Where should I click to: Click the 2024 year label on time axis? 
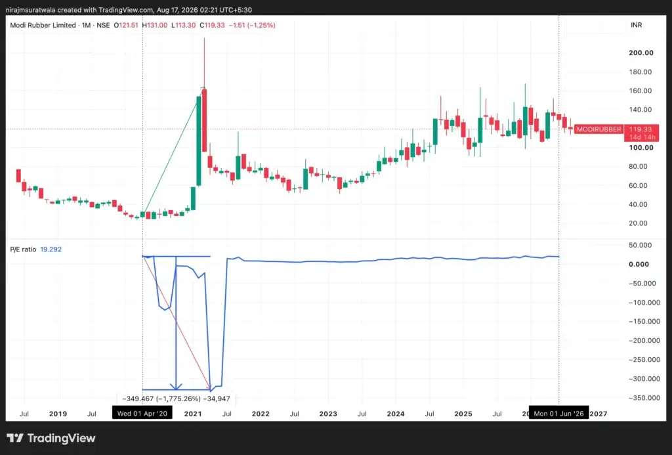(x=396, y=414)
